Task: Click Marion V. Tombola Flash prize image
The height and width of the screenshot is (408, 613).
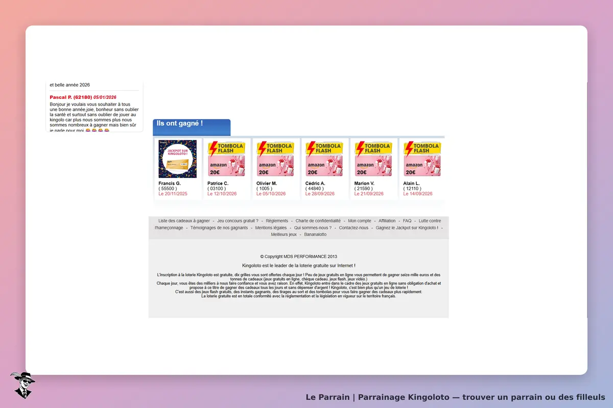Action: pyautogui.click(x=373, y=159)
